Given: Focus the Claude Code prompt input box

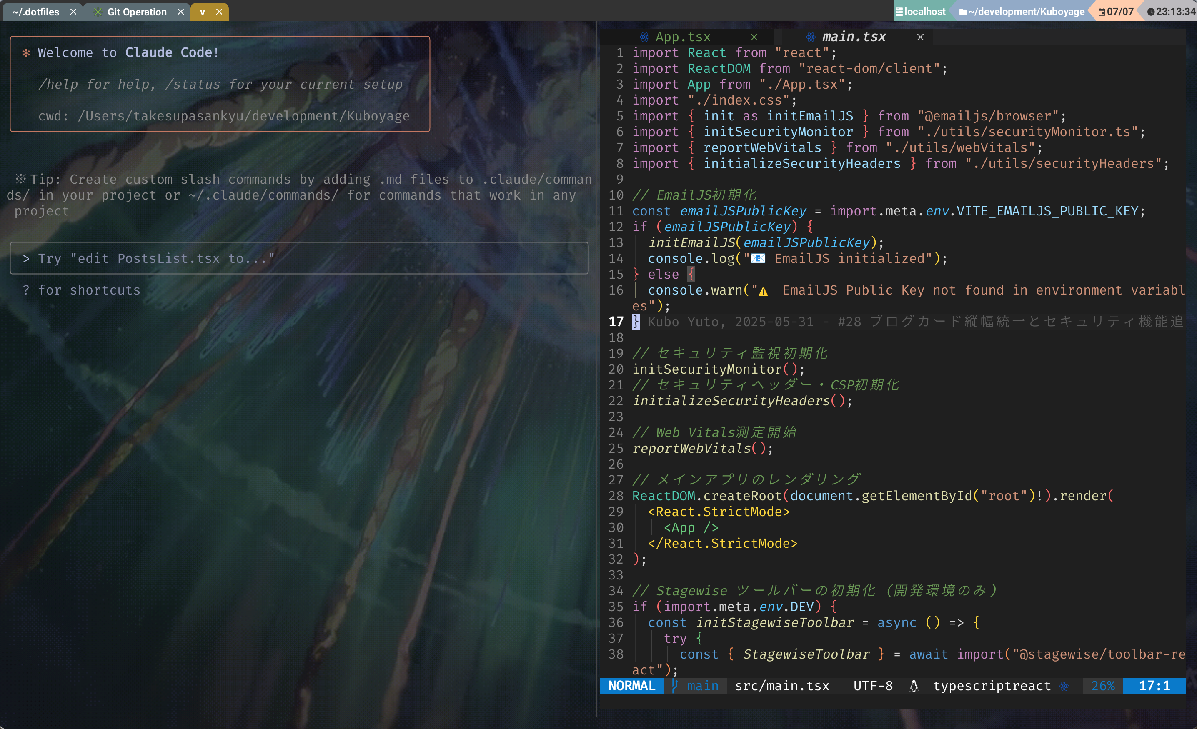Looking at the screenshot, I should coord(299,258).
